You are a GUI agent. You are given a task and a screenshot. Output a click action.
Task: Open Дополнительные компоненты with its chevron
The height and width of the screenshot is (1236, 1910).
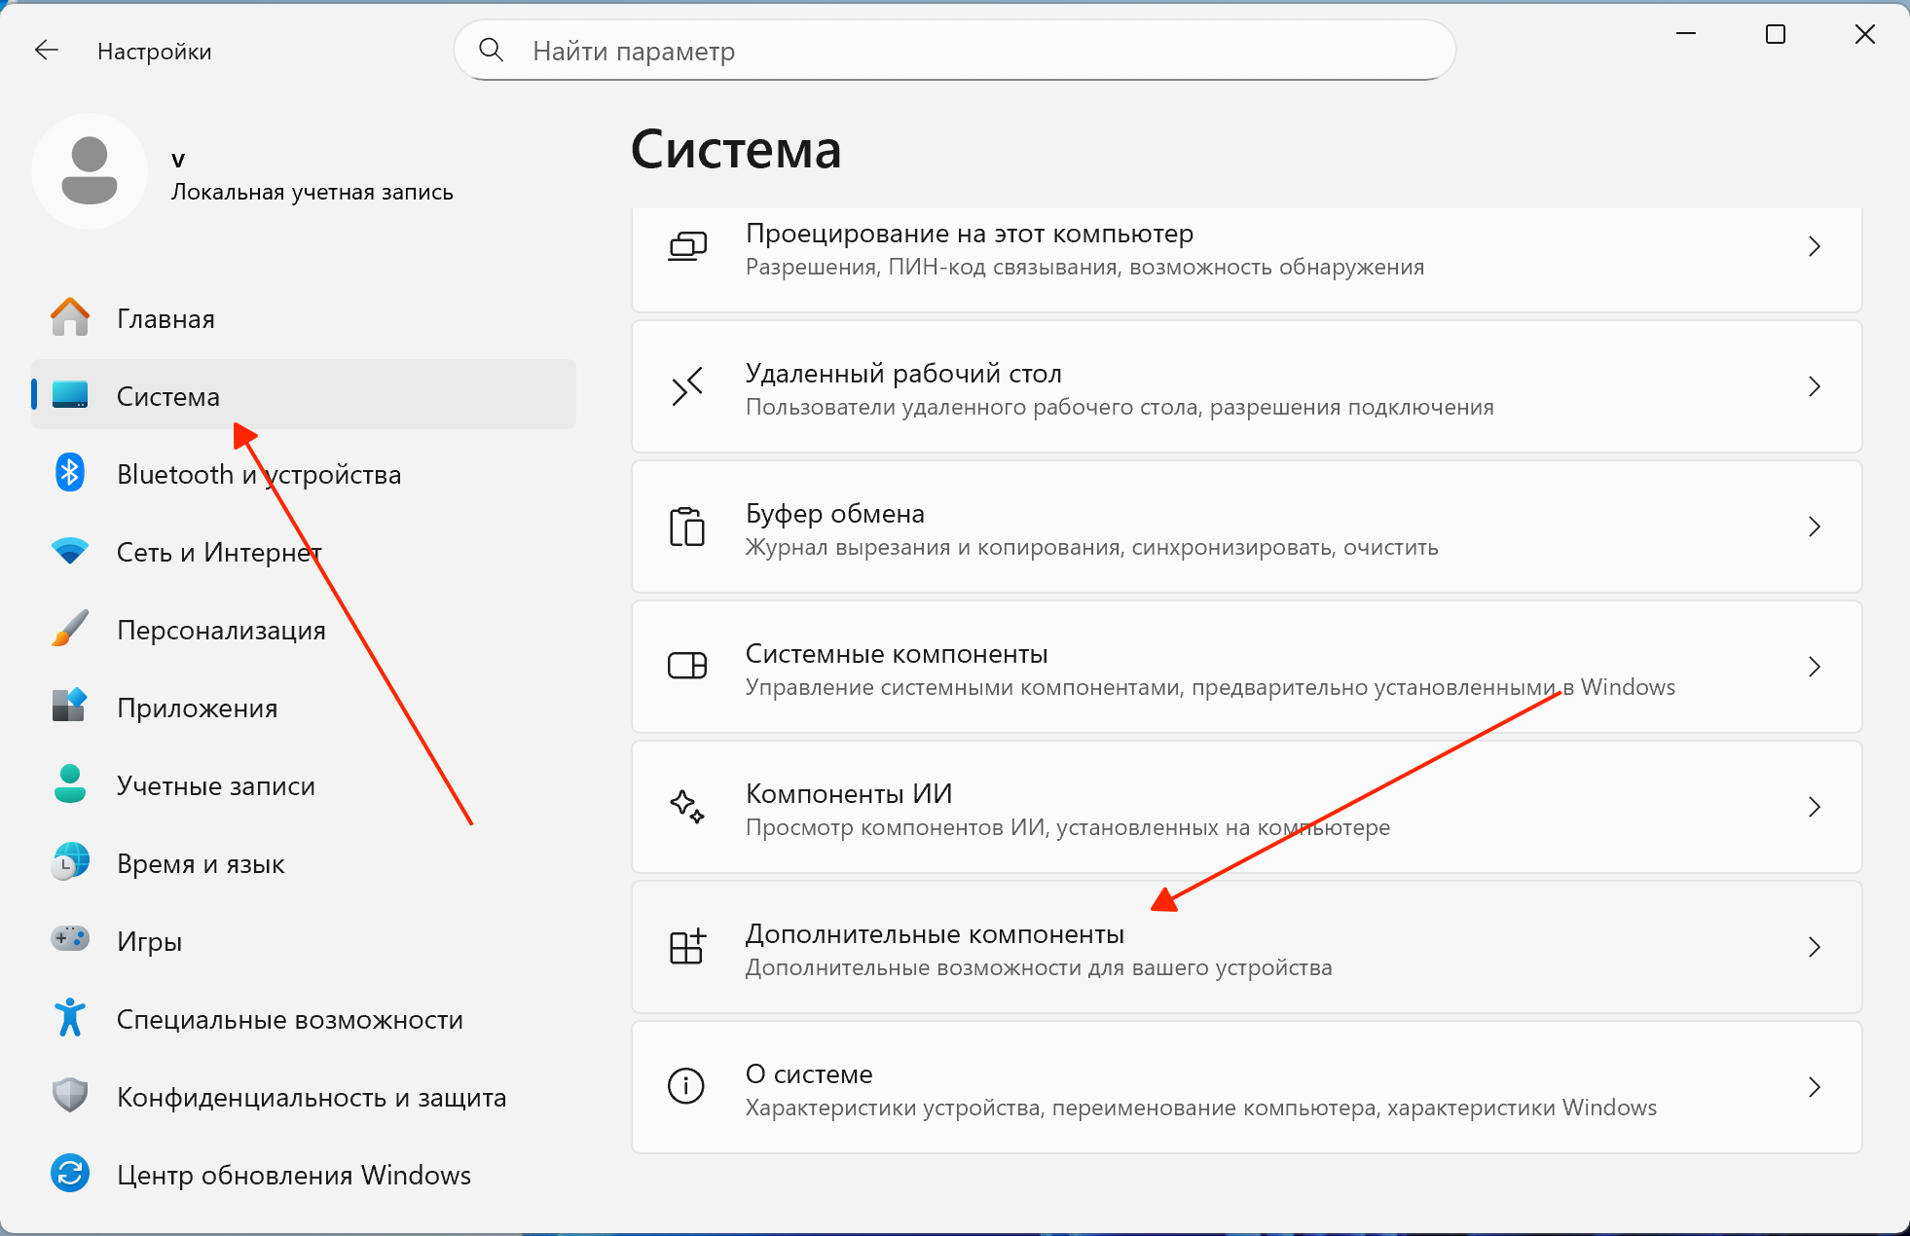pyautogui.click(x=1815, y=947)
